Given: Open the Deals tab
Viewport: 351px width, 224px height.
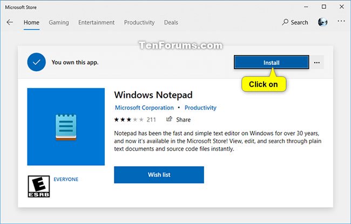Looking at the screenshot, I should [171, 22].
